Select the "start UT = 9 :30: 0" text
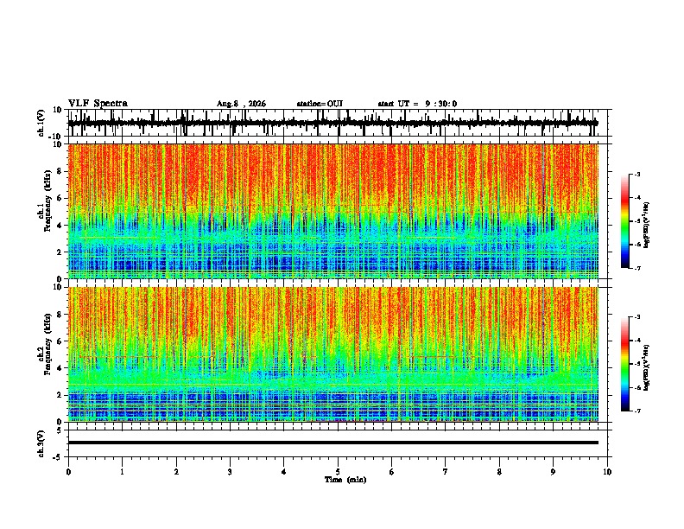 (417, 104)
